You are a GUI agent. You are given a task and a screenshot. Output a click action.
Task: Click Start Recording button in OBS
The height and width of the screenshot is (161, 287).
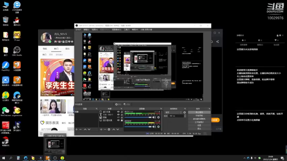pos(199,116)
